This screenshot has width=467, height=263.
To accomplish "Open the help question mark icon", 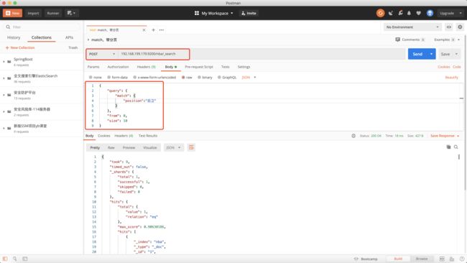I will (462, 259).
